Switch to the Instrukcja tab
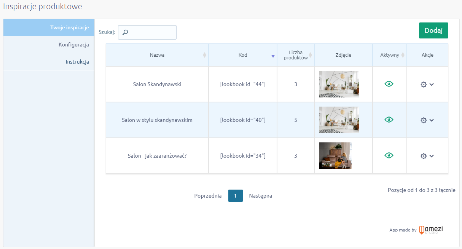 (x=77, y=62)
